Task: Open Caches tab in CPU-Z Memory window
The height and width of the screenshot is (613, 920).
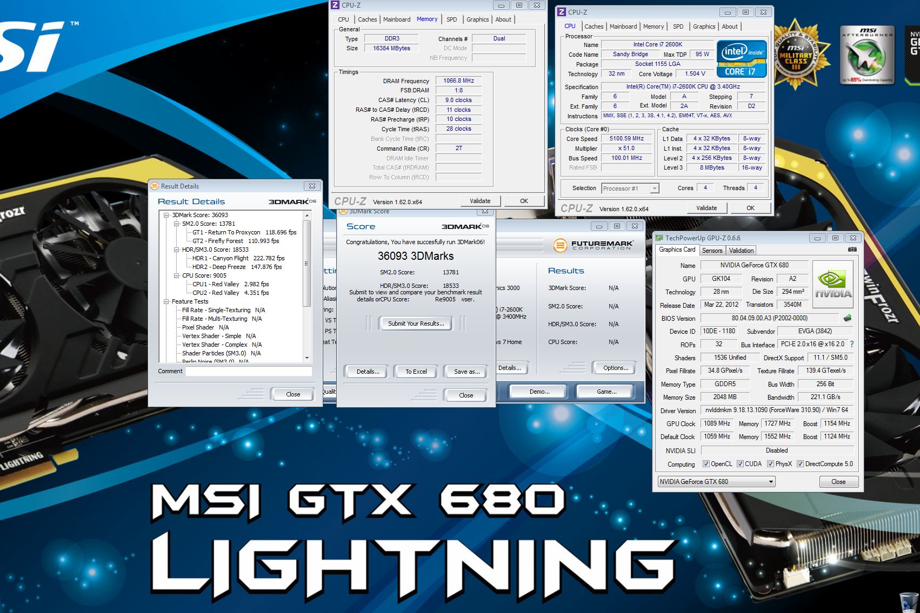Action: coord(368,19)
